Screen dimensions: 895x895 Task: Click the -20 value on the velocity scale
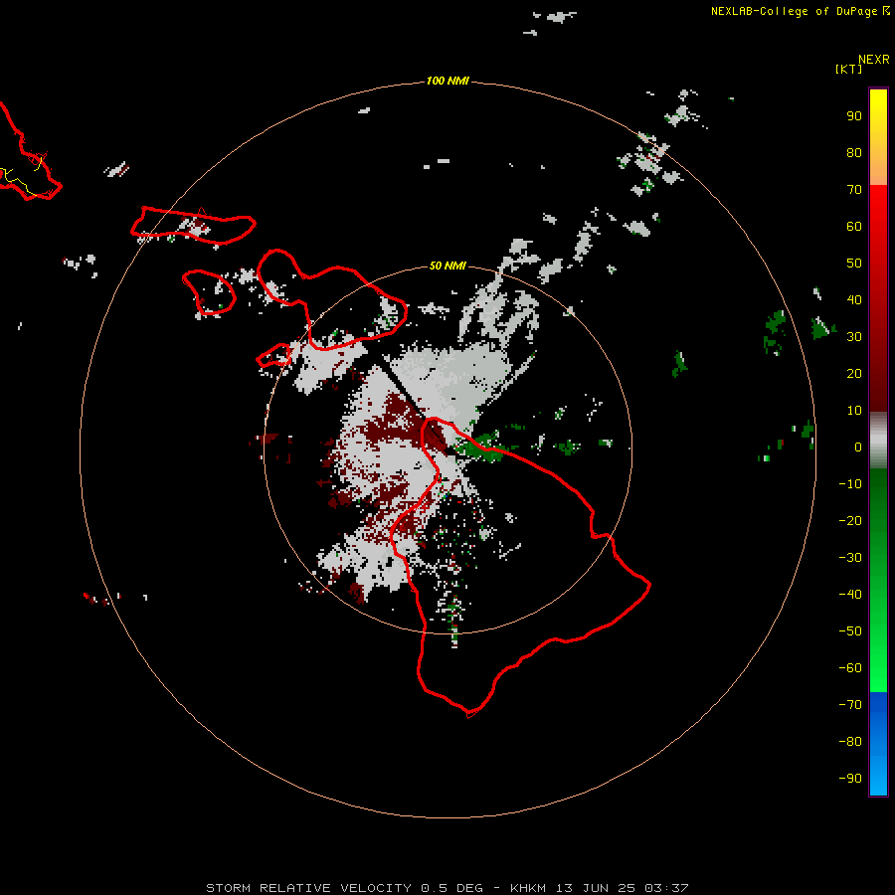coord(850,521)
